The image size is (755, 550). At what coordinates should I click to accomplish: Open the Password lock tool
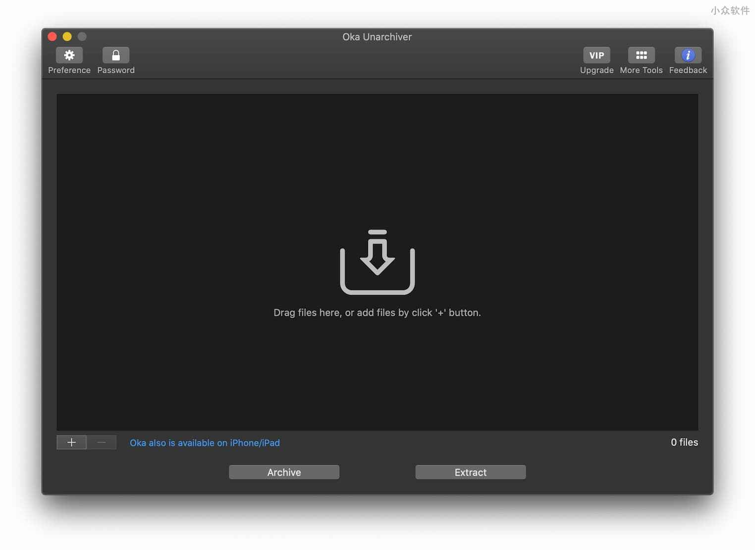click(x=116, y=55)
